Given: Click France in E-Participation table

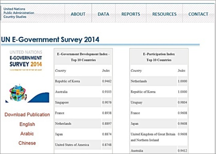Looking at the screenshot, I should (135, 113).
